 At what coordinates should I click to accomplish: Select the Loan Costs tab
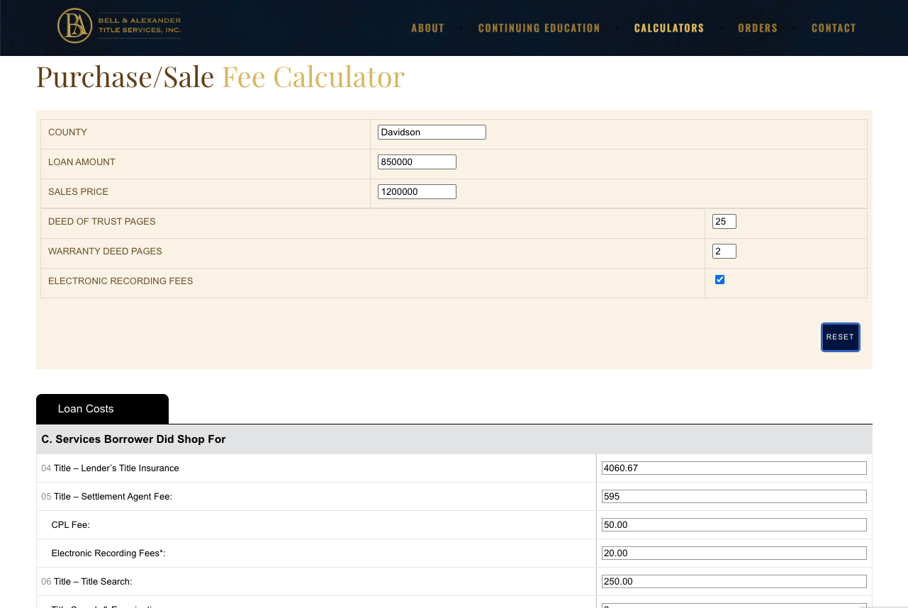[x=102, y=409]
